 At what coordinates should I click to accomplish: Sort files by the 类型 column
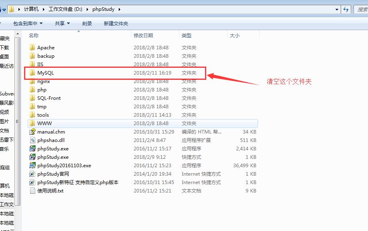[x=186, y=36]
